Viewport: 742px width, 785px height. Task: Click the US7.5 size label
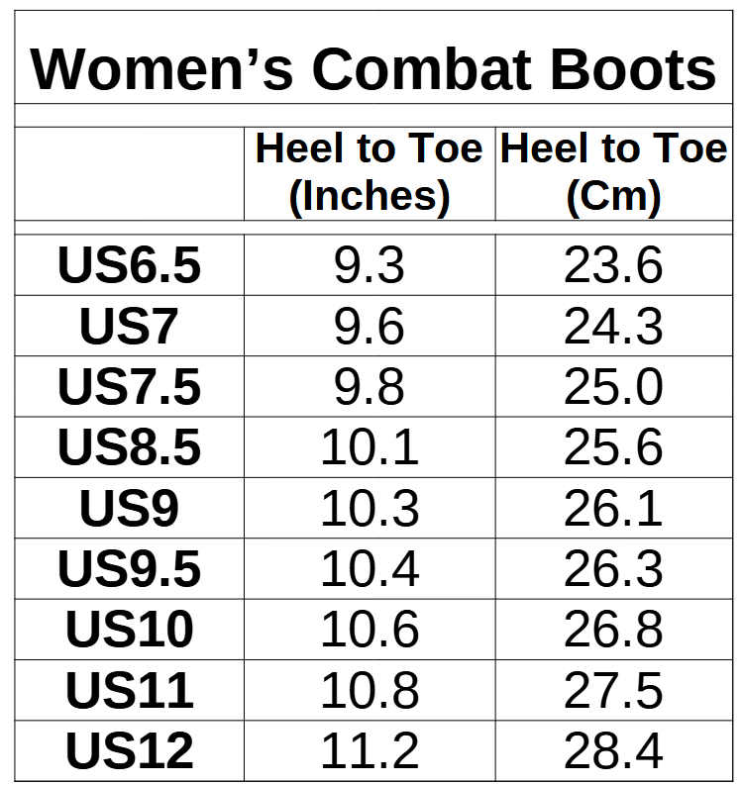129,387
